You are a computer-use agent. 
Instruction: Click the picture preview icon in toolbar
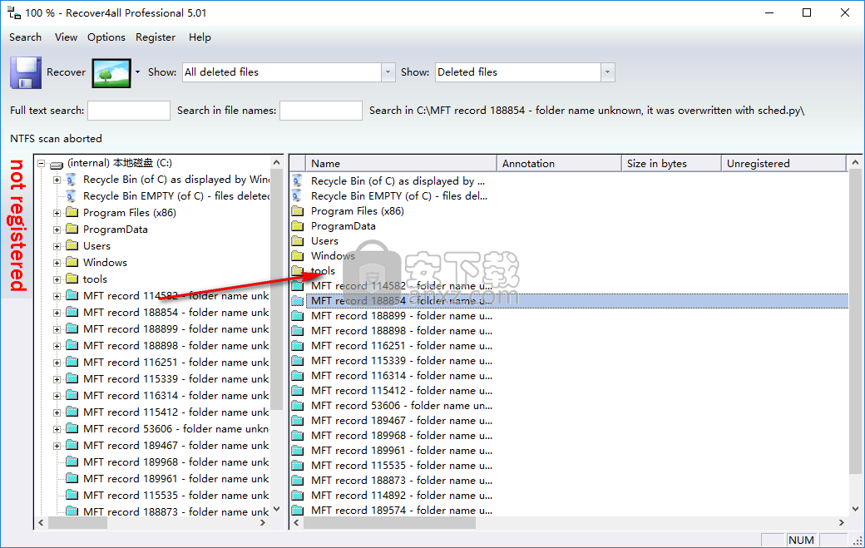(x=111, y=73)
